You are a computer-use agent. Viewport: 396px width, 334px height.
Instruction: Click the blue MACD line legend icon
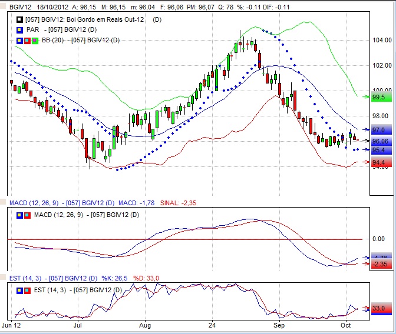19,215
